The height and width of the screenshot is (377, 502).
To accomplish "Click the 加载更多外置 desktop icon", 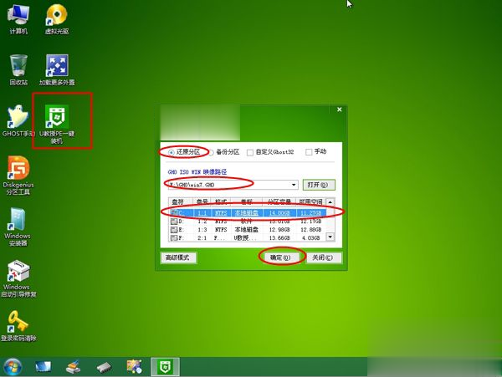I will coord(56,67).
